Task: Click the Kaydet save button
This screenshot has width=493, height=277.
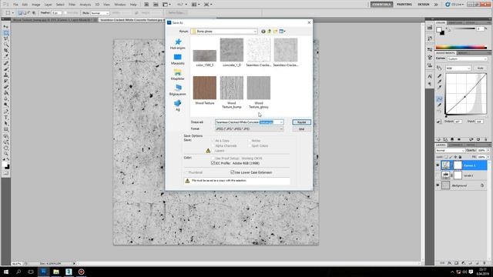Action: pos(301,122)
